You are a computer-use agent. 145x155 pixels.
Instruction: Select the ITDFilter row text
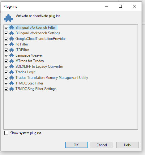coord(22,50)
